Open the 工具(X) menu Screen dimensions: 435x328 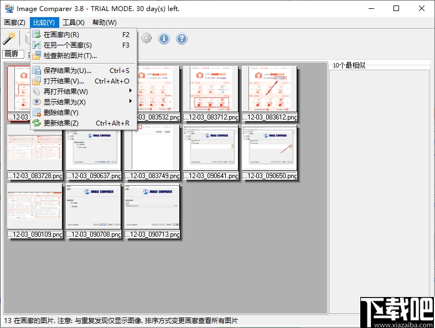tap(74, 23)
